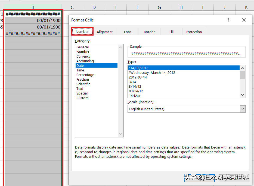Click the Type list scrollbar thumb
The height and width of the screenshot is (186, 254).
[x=243, y=75]
